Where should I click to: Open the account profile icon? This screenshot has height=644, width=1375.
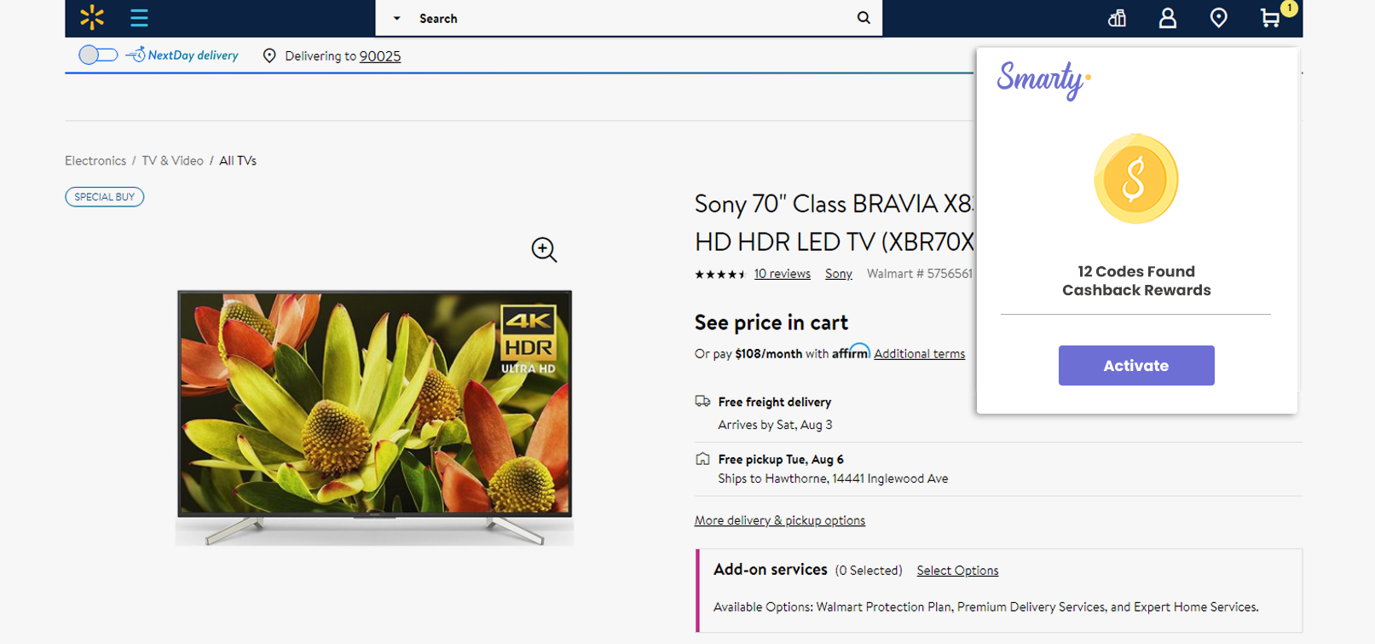coord(1168,18)
